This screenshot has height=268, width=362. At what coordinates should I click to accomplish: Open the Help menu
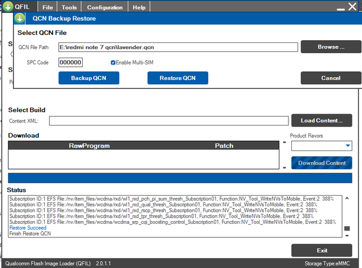pyautogui.click(x=139, y=7)
